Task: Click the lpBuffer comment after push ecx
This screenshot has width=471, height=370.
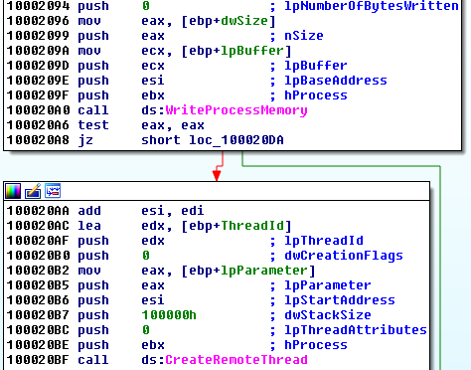Action: (x=316, y=66)
